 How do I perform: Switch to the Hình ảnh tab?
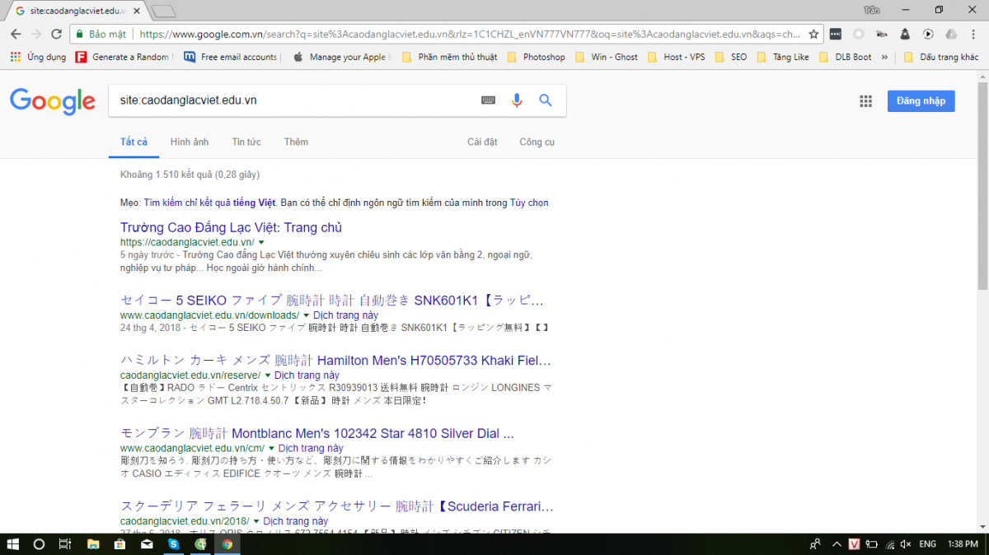[190, 142]
